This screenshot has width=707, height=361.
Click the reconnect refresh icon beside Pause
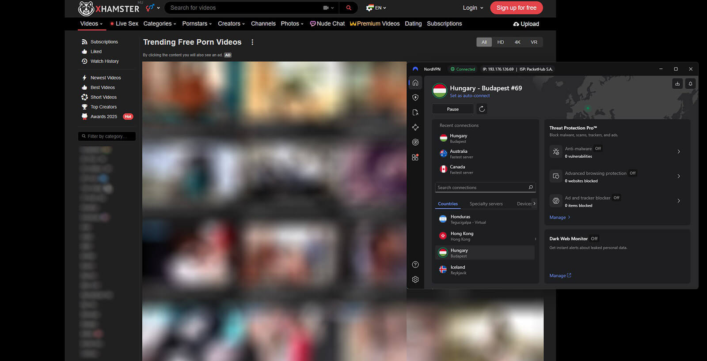[482, 109]
